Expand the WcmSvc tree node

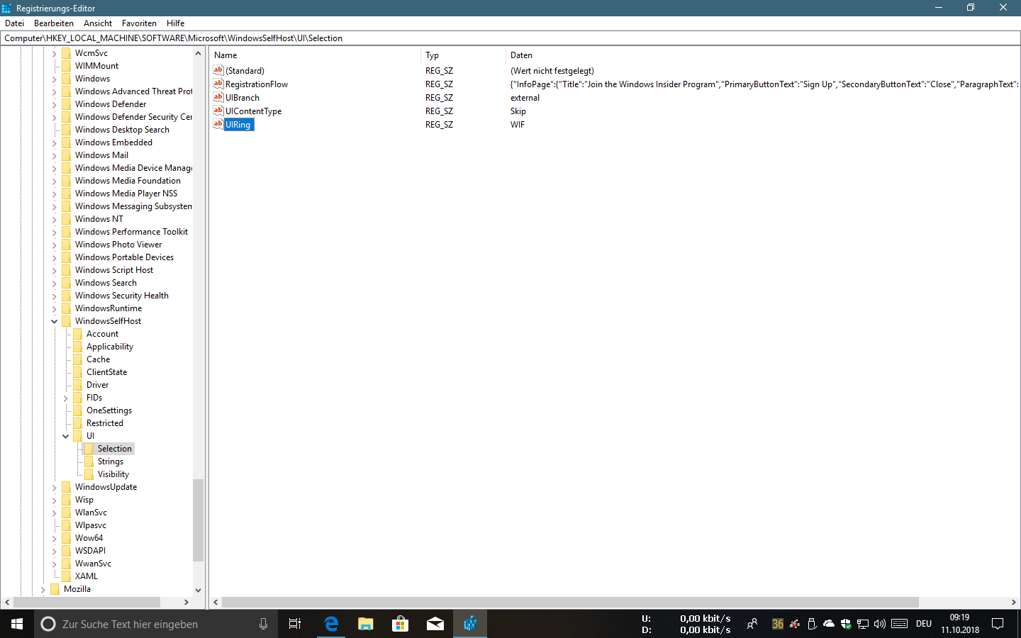pos(54,53)
